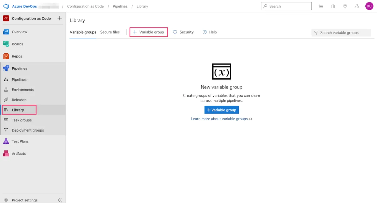Click the plus icon next to project name

59,18
